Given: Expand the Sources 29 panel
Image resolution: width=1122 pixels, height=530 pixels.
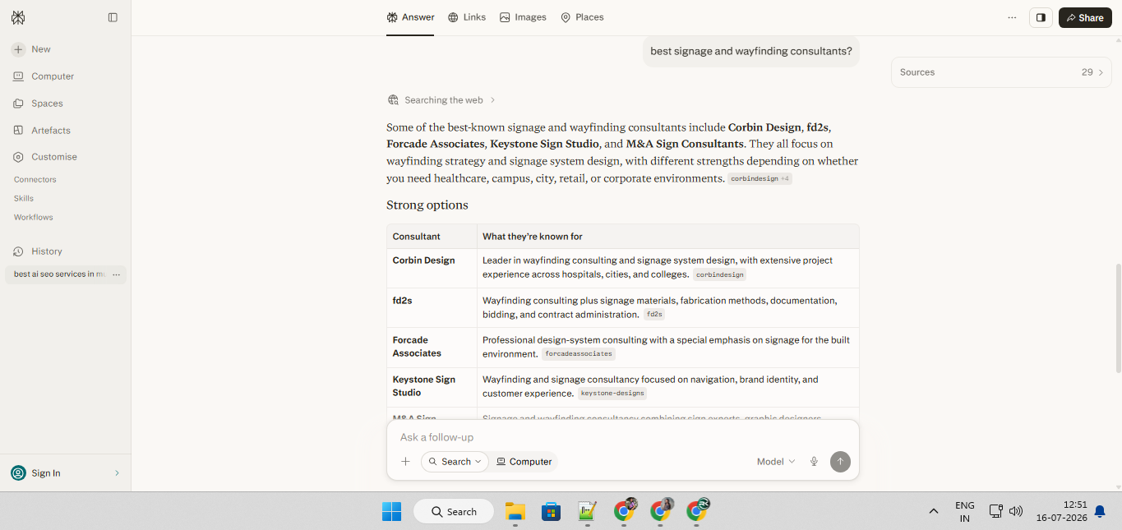Looking at the screenshot, I should [1002, 72].
